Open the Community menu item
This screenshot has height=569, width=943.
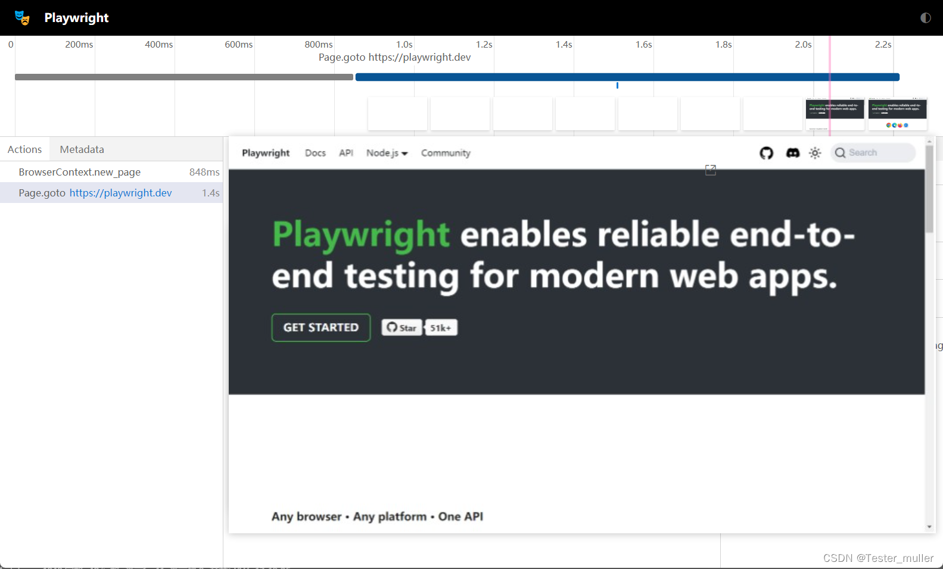click(x=446, y=153)
